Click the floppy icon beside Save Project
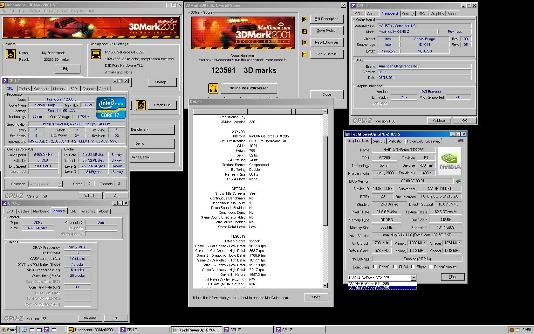 pyautogui.click(x=305, y=31)
